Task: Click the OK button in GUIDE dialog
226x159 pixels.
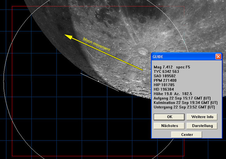Action: click(x=169, y=117)
